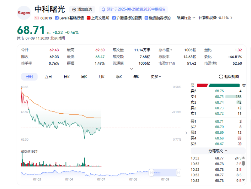Image resolution: width=251 pixels, height=189 pixels.
Task: Click the Level1基础行情 label
Action: pos(72,18)
